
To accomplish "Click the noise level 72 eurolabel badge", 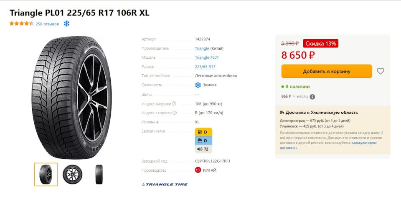I will [203, 149].
